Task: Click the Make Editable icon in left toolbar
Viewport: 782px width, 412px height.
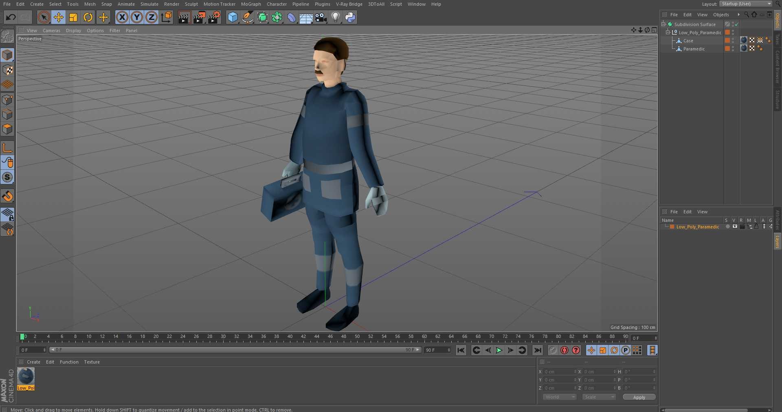Action: point(7,37)
